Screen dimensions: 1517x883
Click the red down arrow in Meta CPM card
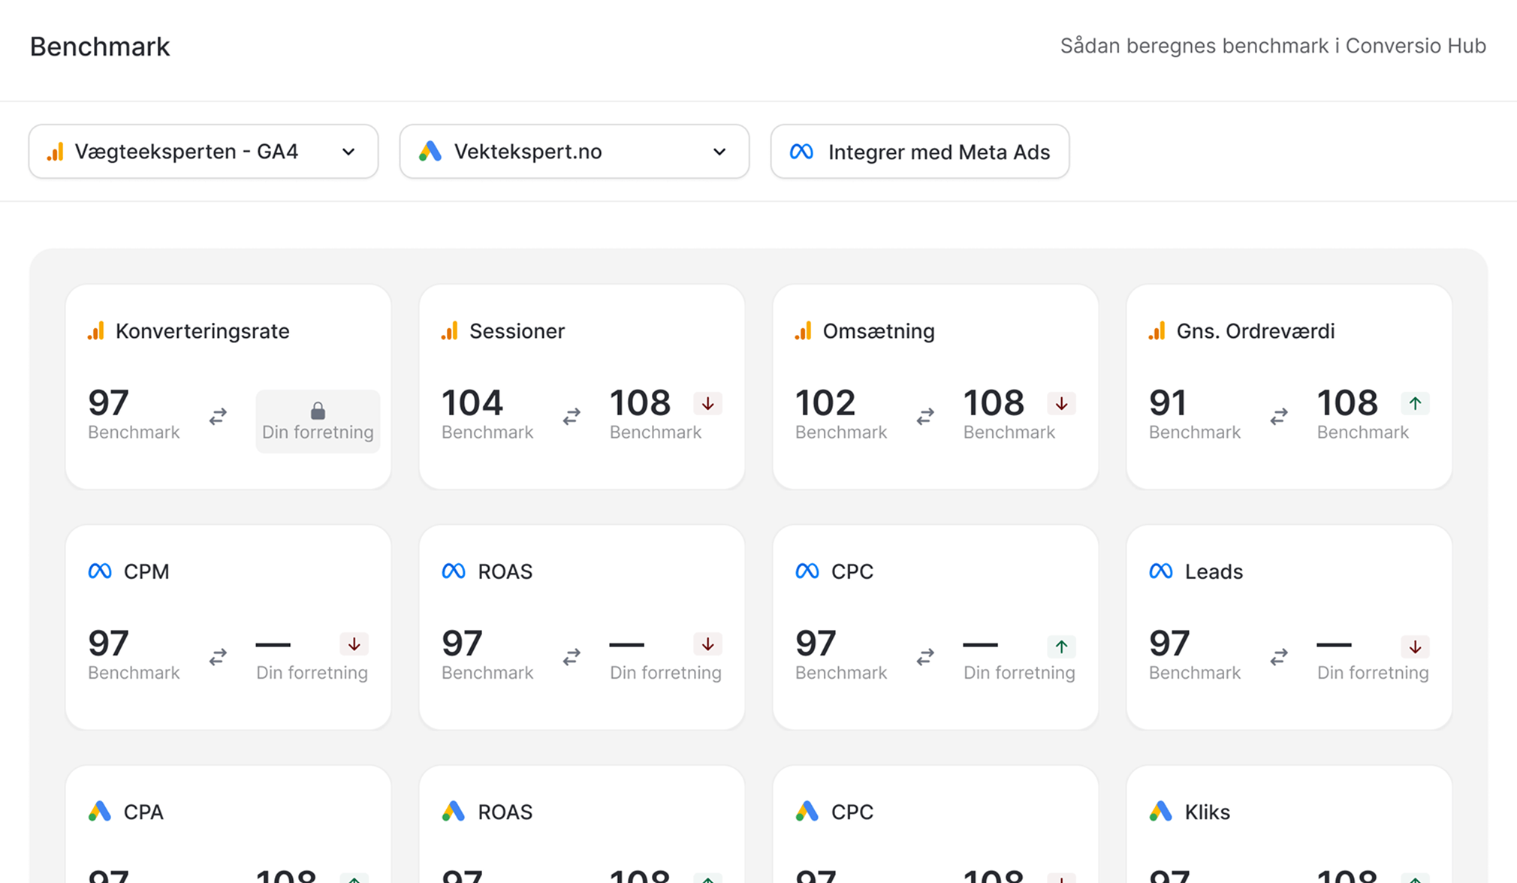pyautogui.click(x=354, y=644)
